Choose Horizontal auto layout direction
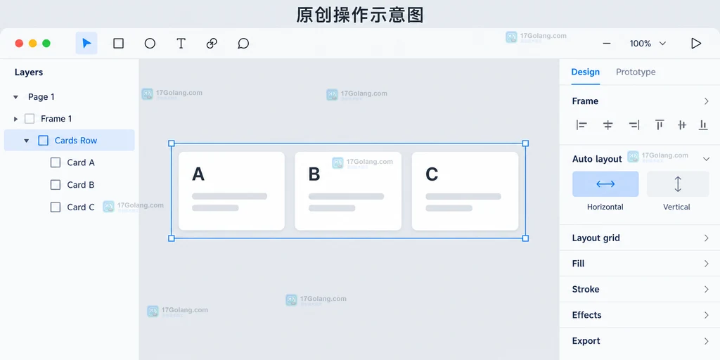Screen dimensions: 720x360 [x=605, y=184]
